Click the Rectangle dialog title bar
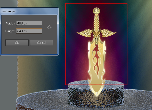Image resolution: width=152 pixels, height=110 pixels. [x=29, y=11]
